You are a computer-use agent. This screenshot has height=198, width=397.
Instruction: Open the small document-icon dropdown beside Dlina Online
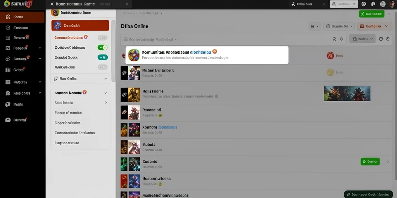[315, 26]
